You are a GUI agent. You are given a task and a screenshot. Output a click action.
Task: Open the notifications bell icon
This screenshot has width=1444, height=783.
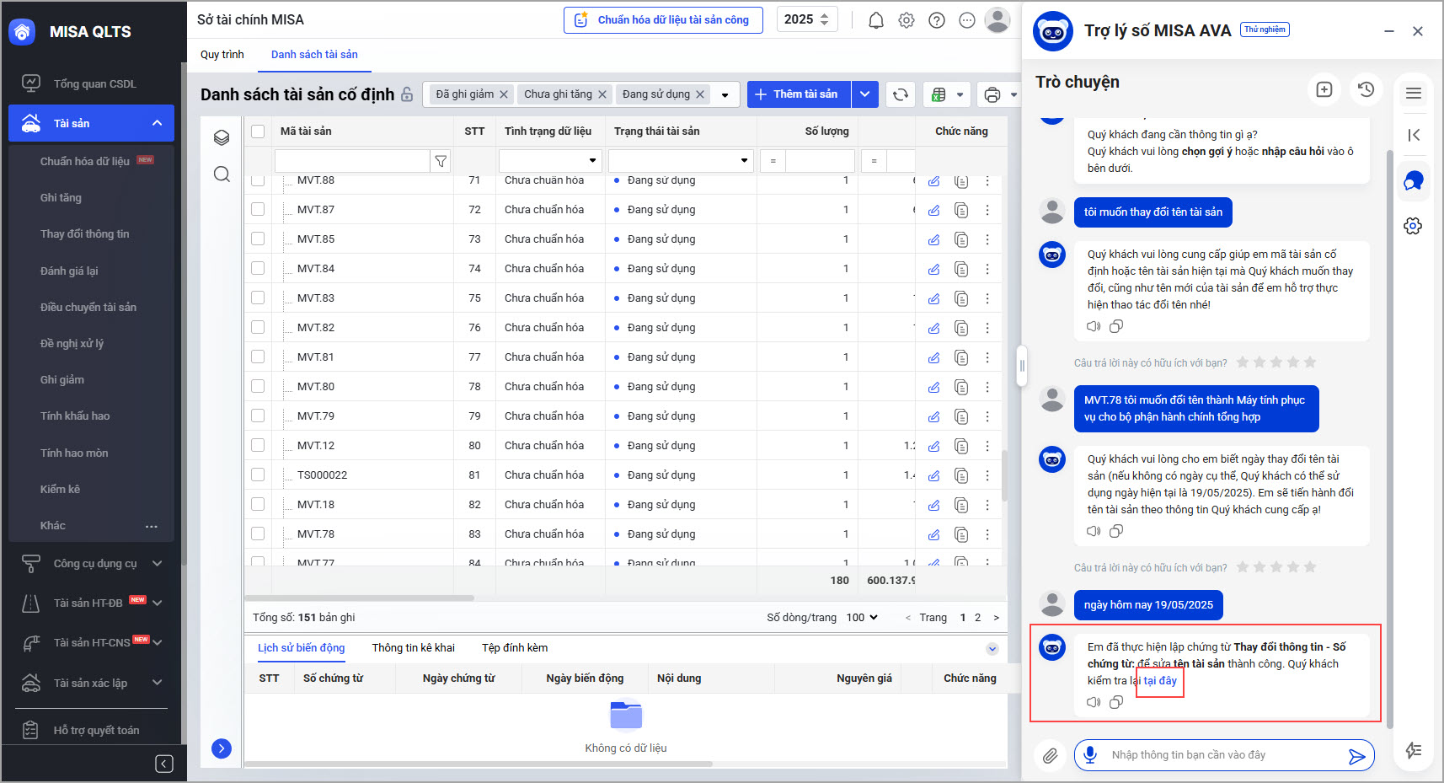click(876, 20)
